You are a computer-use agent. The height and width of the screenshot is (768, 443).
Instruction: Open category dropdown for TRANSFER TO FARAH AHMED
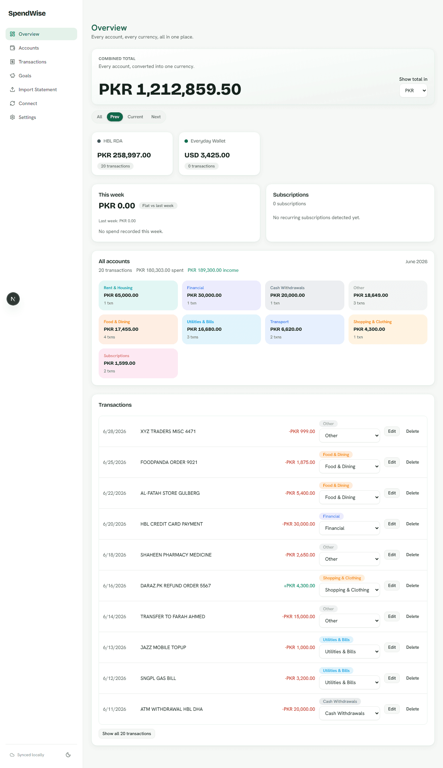pos(350,621)
